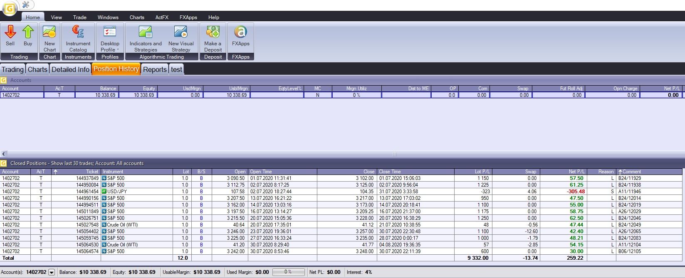Open the Windows menu
685x278 pixels.
click(x=108, y=17)
